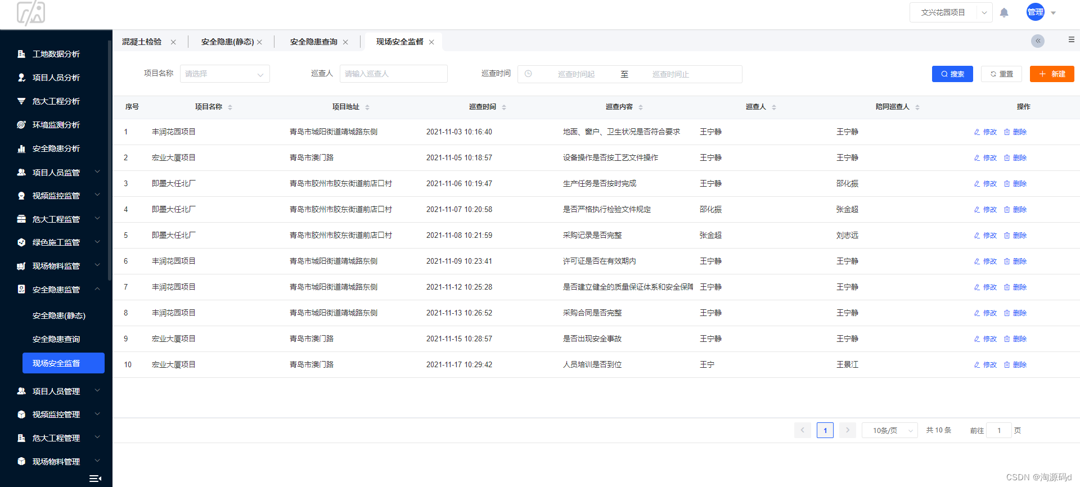
Task: Sort by 项目名称 column arrows
Action: pos(230,107)
